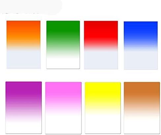Screen dimensions: 161x135
Task: Select the orange graduated filter swatch
Action: click(x=23, y=45)
